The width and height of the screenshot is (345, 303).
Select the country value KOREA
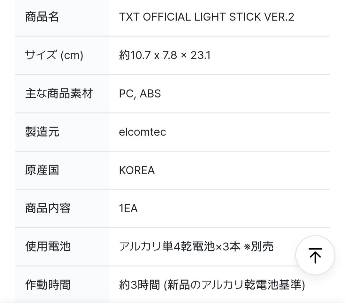pos(137,170)
